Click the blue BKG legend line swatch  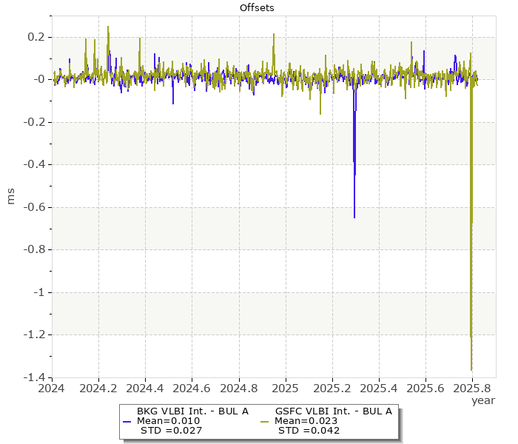(126, 421)
